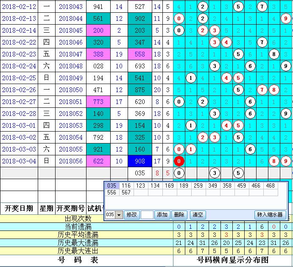Click the solid red 0 ball for 2018056

(x=179, y=161)
